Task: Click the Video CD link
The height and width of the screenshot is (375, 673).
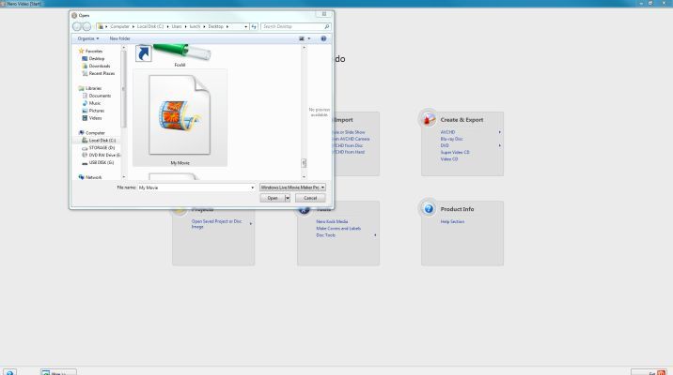Action: click(449, 159)
